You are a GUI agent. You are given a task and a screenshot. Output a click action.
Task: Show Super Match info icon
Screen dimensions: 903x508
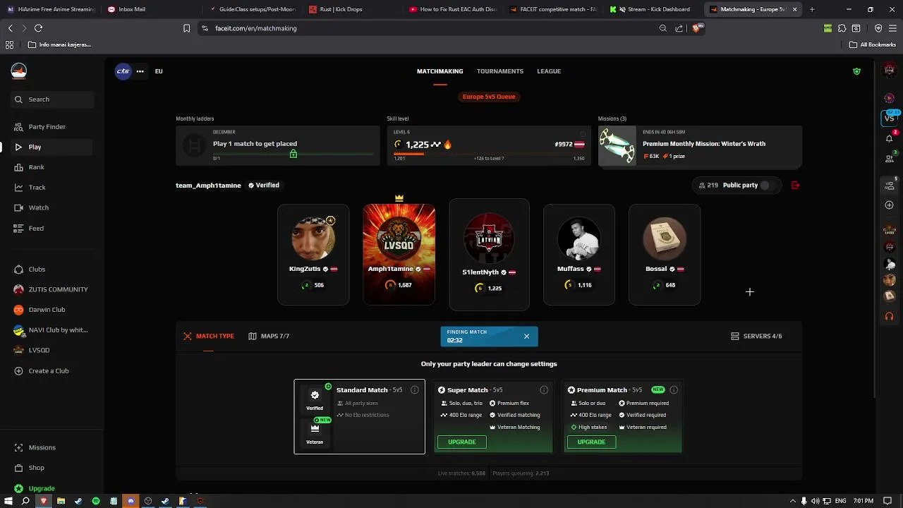tap(544, 390)
